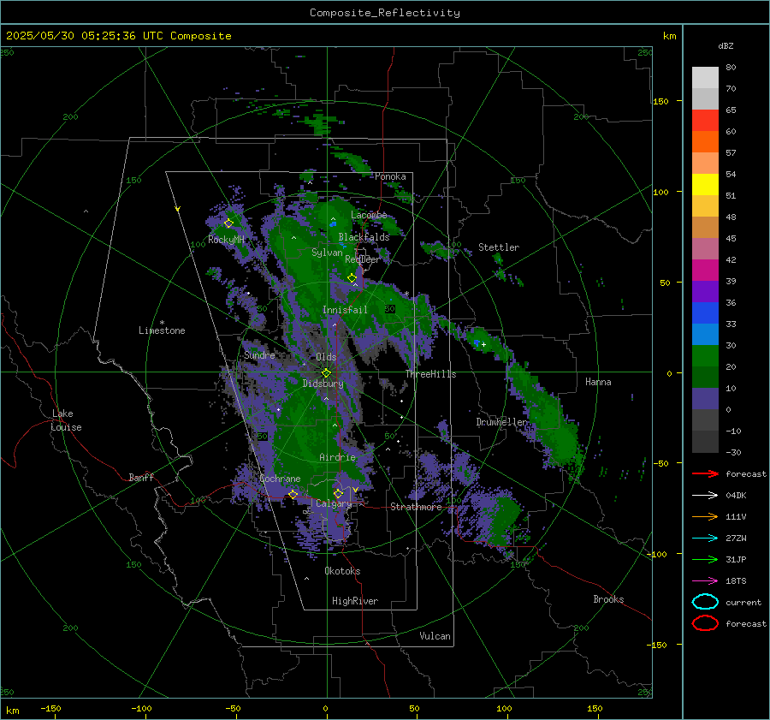Click the light gray 80 dBZ swatch
The width and height of the screenshot is (770, 720).
[705, 78]
